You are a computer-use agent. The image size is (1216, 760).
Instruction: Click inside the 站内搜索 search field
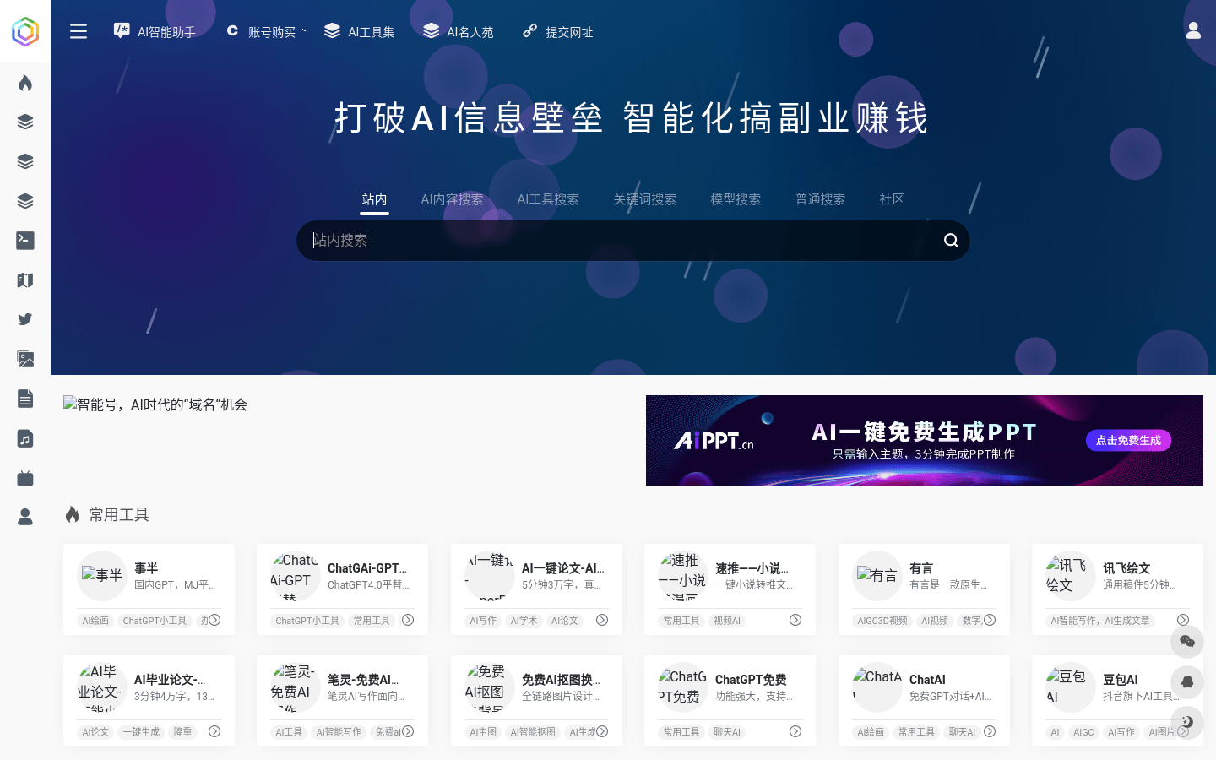(591, 241)
